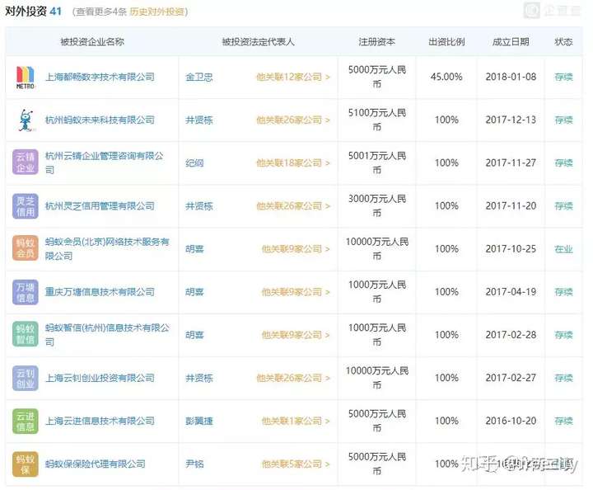Open legal representative 尹铭
593x490 pixels.
point(194,464)
